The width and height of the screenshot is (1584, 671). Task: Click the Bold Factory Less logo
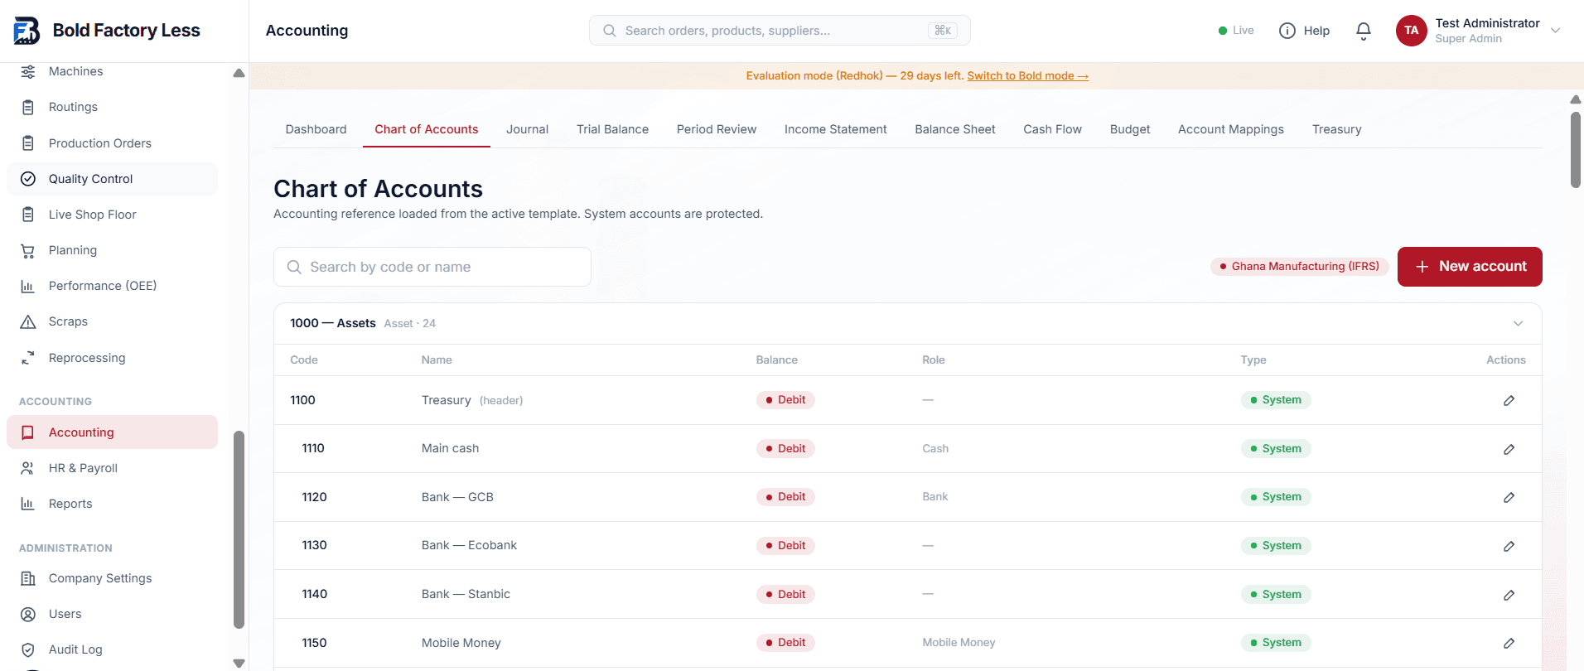(x=107, y=31)
